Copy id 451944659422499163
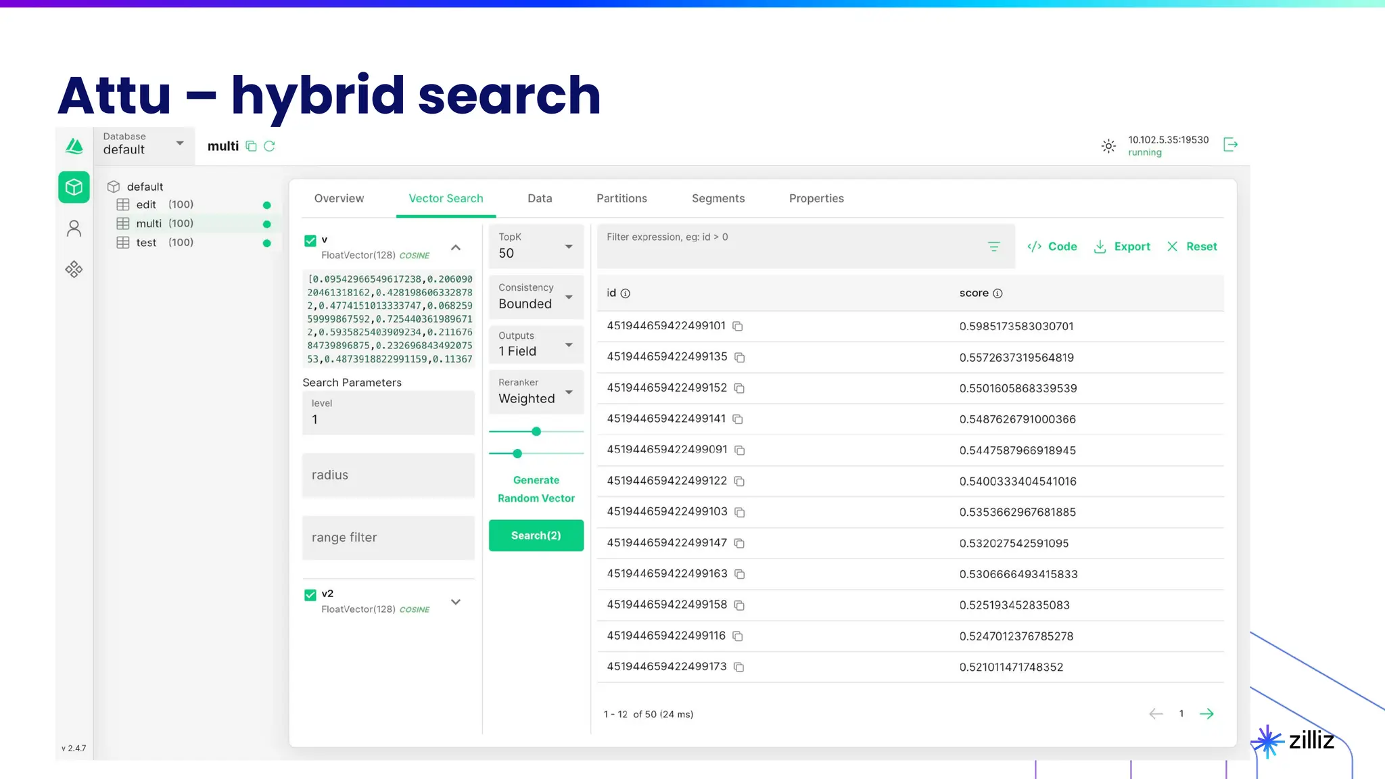The width and height of the screenshot is (1385, 779). [x=740, y=574]
